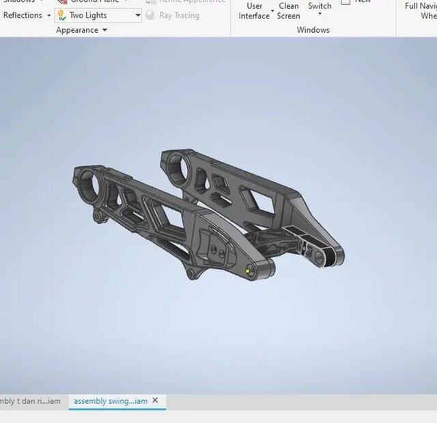Viewport: 437px width, 423px height.
Task: Open the Reflections dropdown arrow
Action: tap(48, 16)
